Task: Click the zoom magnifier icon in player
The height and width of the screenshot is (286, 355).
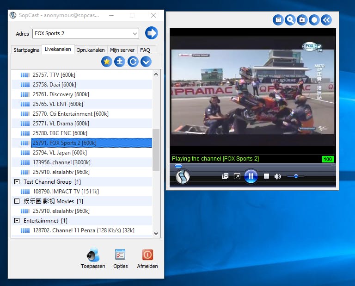Action: 290,20
